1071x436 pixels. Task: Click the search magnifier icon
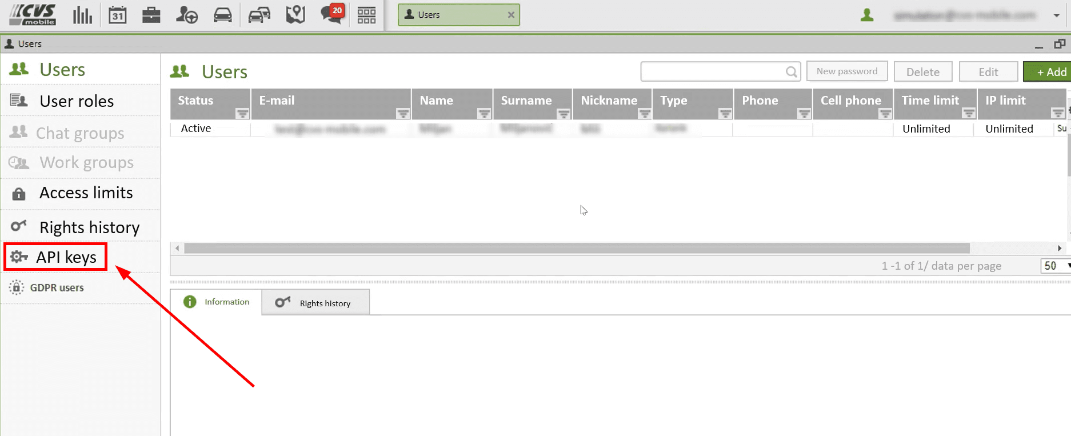click(x=792, y=72)
